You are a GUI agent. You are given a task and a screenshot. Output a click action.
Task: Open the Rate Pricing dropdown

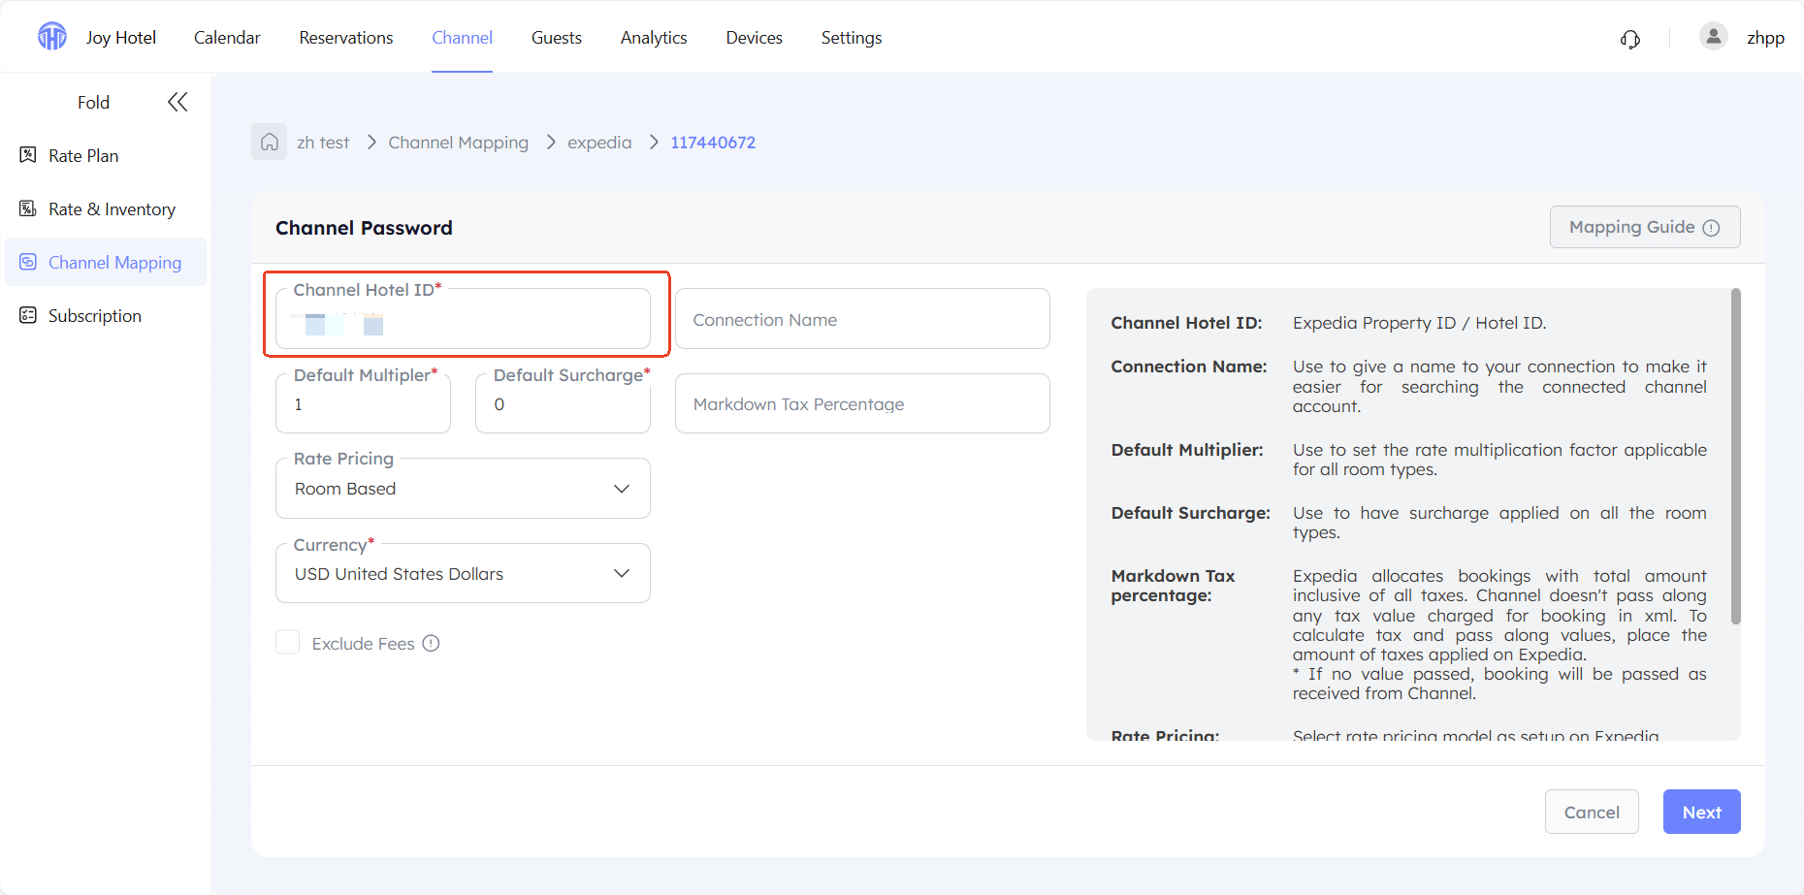[463, 489]
